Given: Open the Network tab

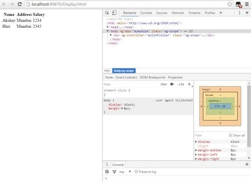Looking at the screenshot, I should point(178,13).
